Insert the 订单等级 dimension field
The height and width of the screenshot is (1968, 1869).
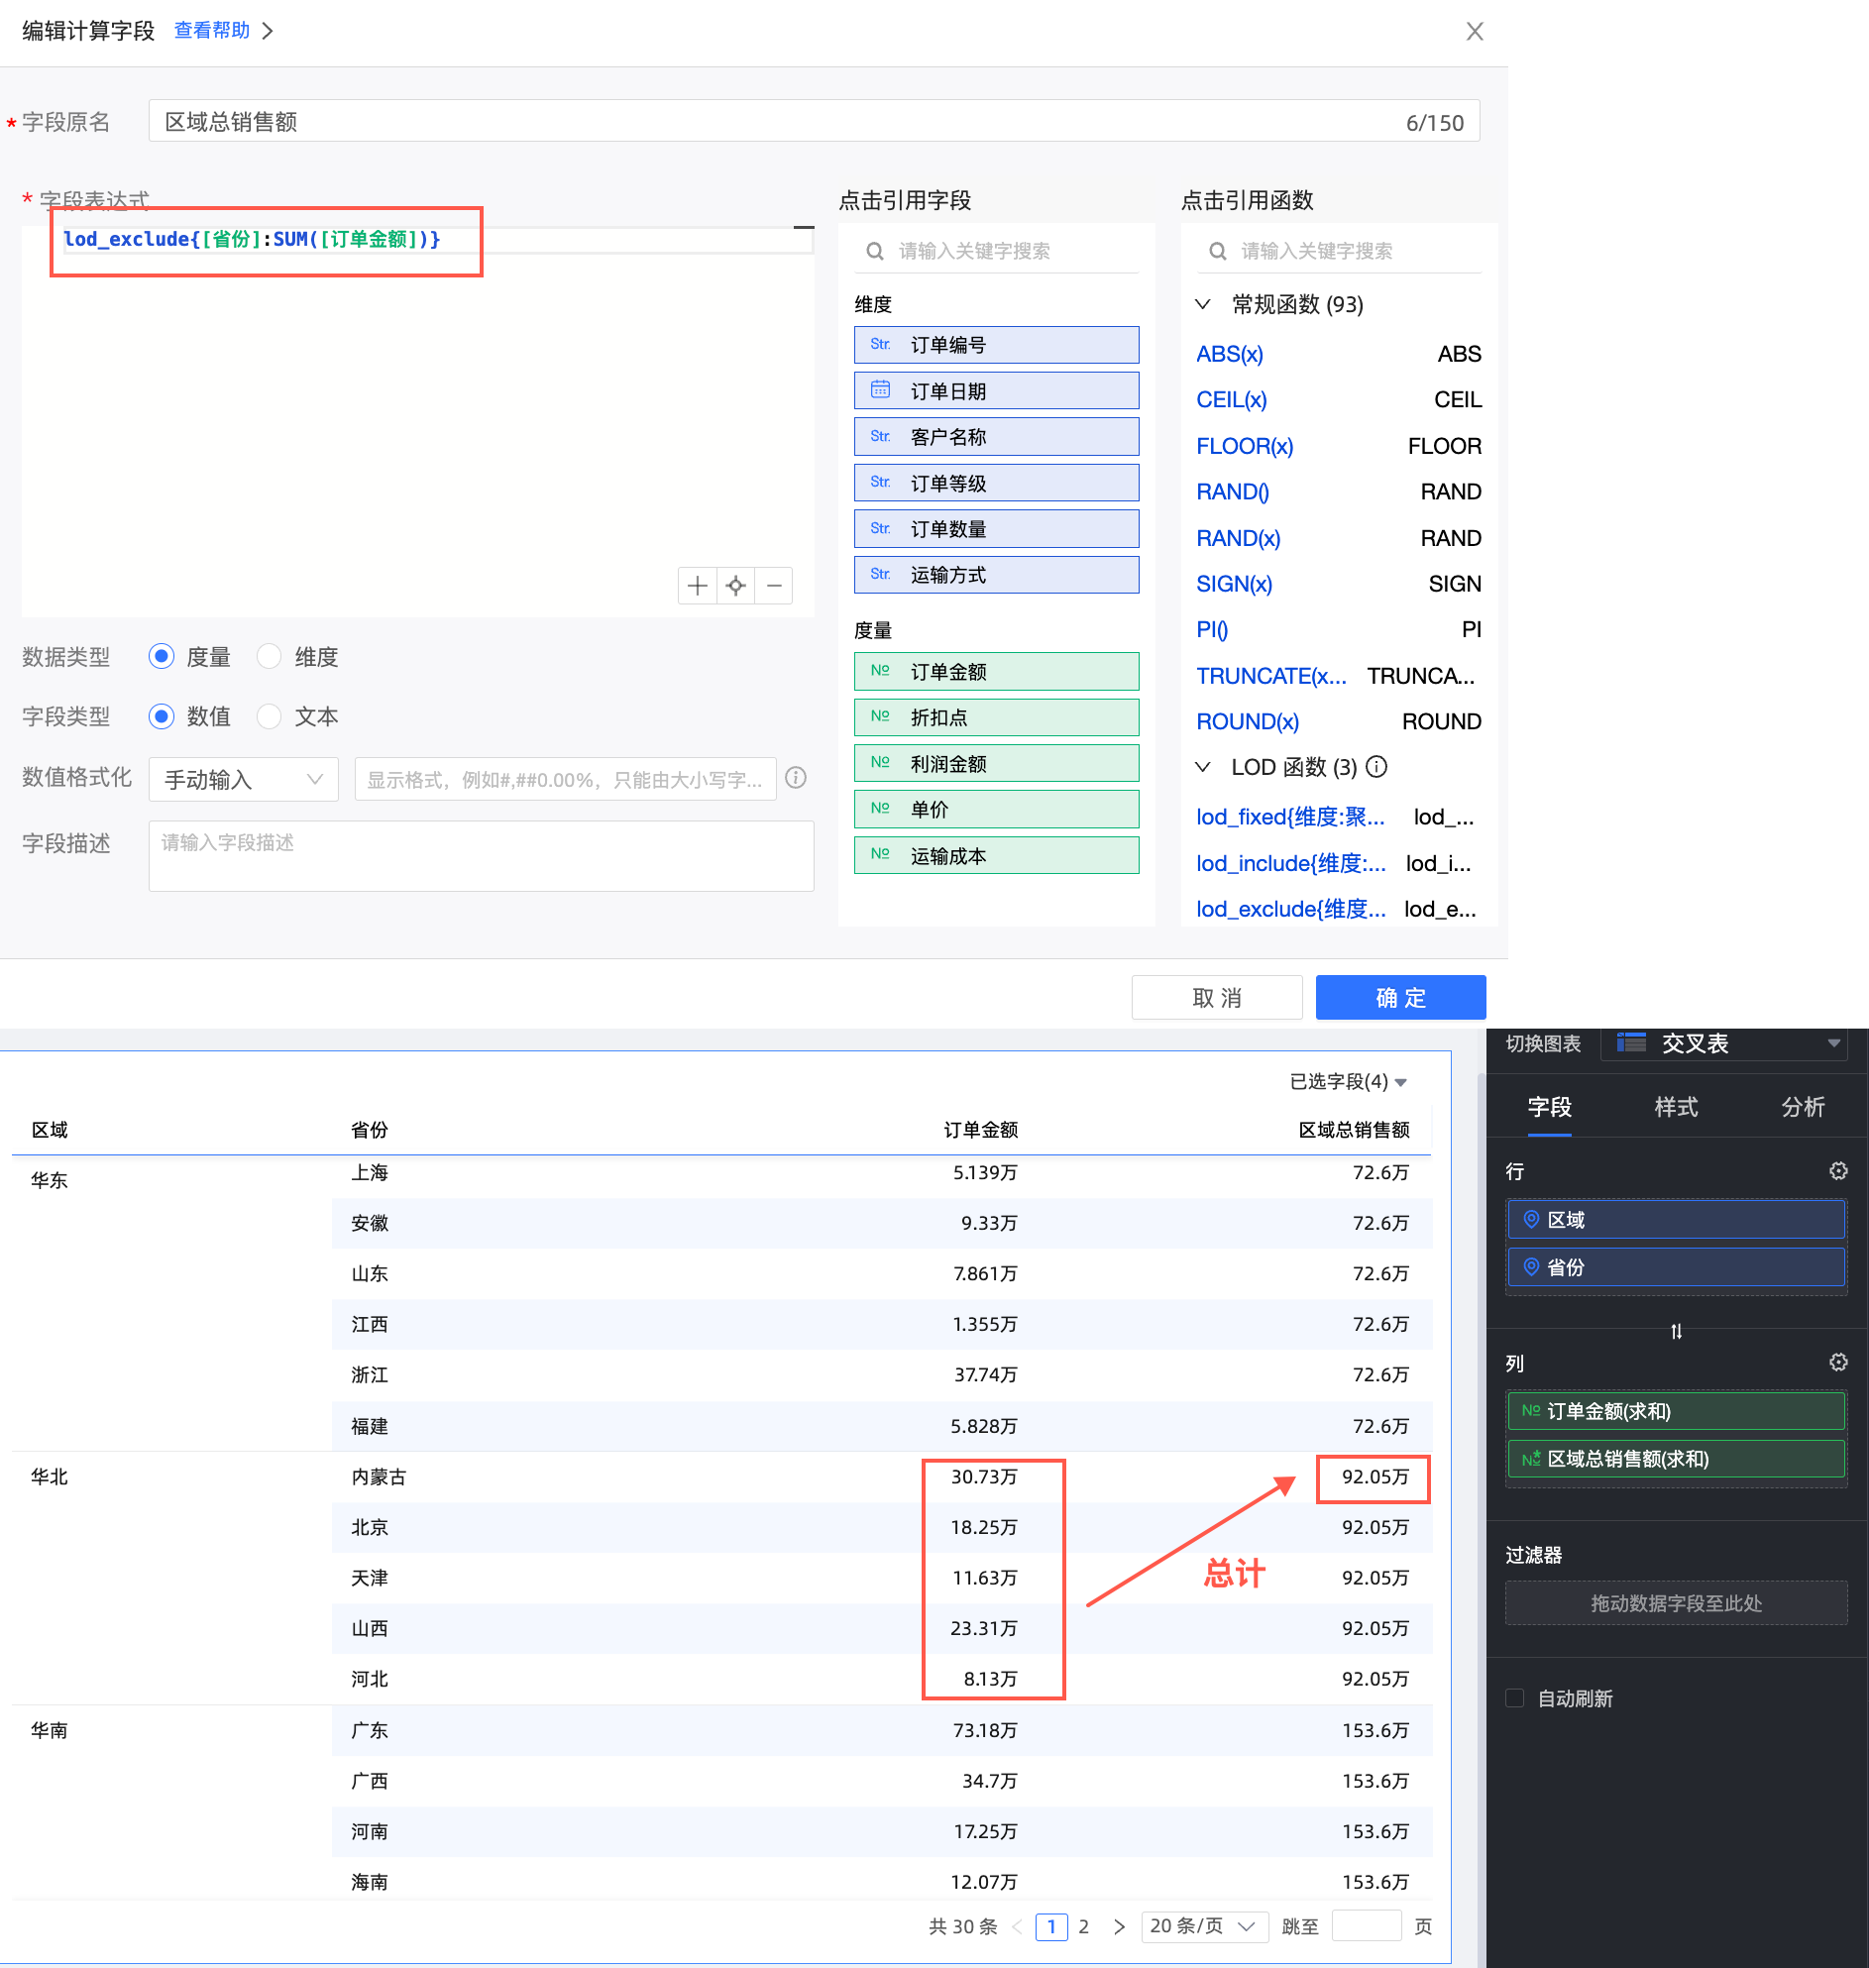pos(997,483)
